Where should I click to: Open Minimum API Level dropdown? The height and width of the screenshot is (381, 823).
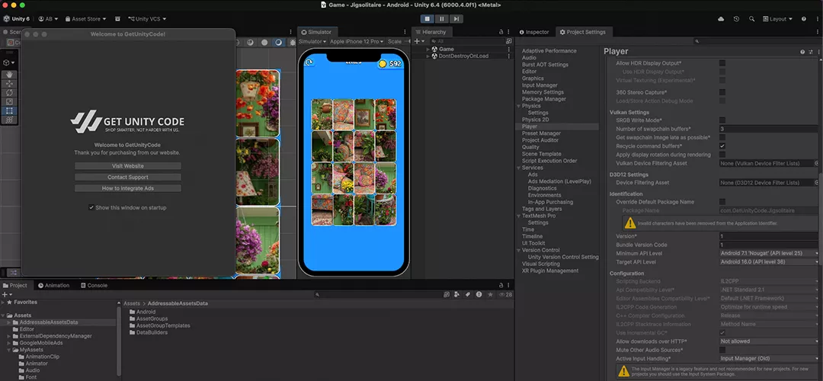click(x=768, y=253)
